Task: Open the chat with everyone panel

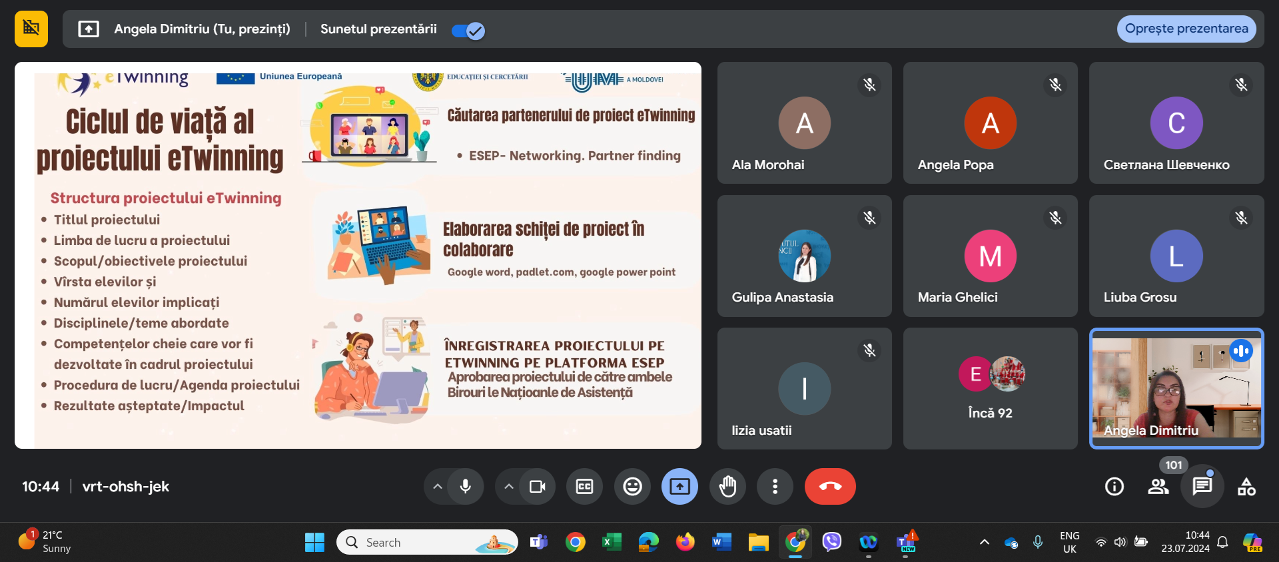Action: (1202, 487)
